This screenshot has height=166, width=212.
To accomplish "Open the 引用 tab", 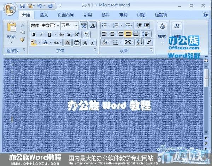I will point(88,15).
